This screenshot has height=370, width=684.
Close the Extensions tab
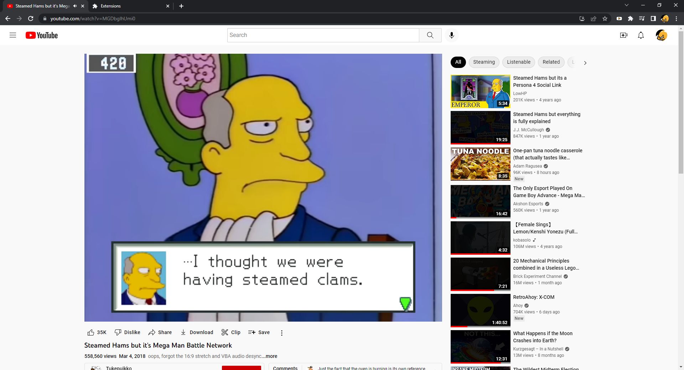tap(168, 6)
